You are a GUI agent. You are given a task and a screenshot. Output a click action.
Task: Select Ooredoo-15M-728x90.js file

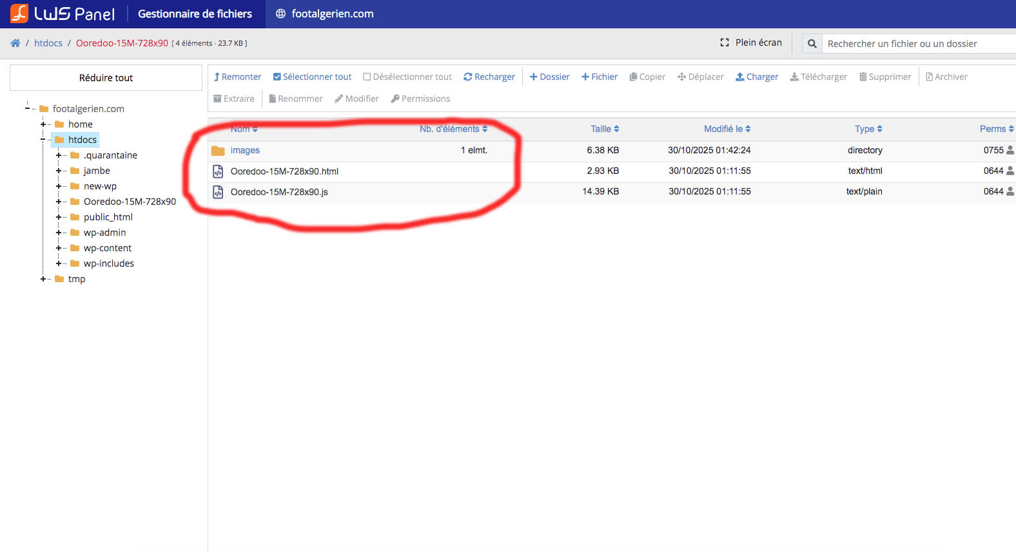(279, 192)
